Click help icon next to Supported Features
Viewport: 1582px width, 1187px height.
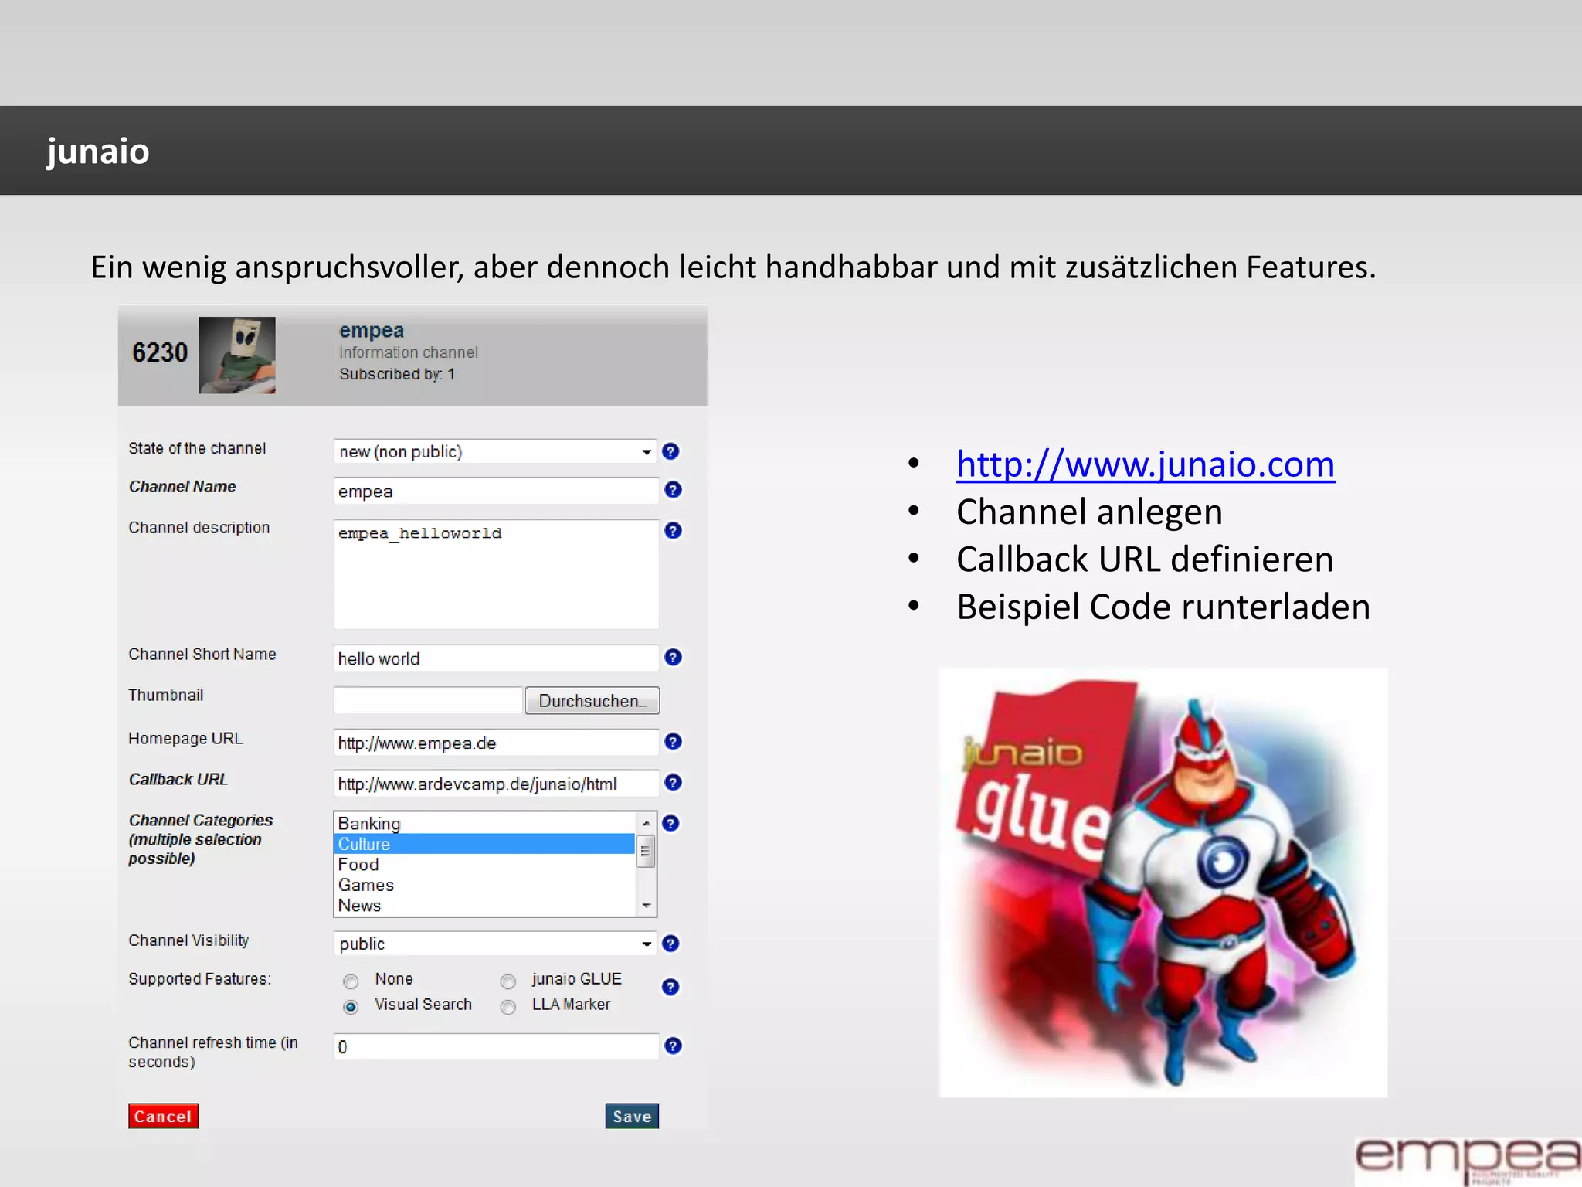coord(670,987)
